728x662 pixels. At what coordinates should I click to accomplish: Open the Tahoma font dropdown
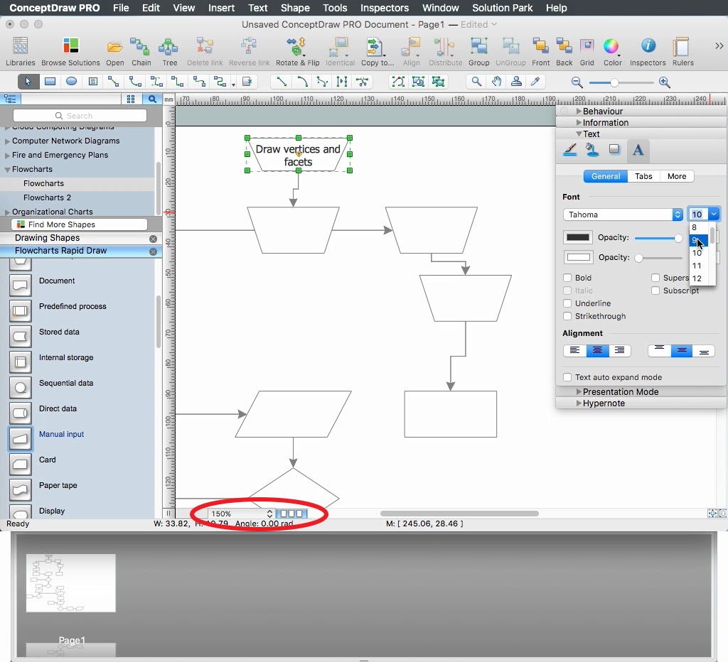(623, 215)
